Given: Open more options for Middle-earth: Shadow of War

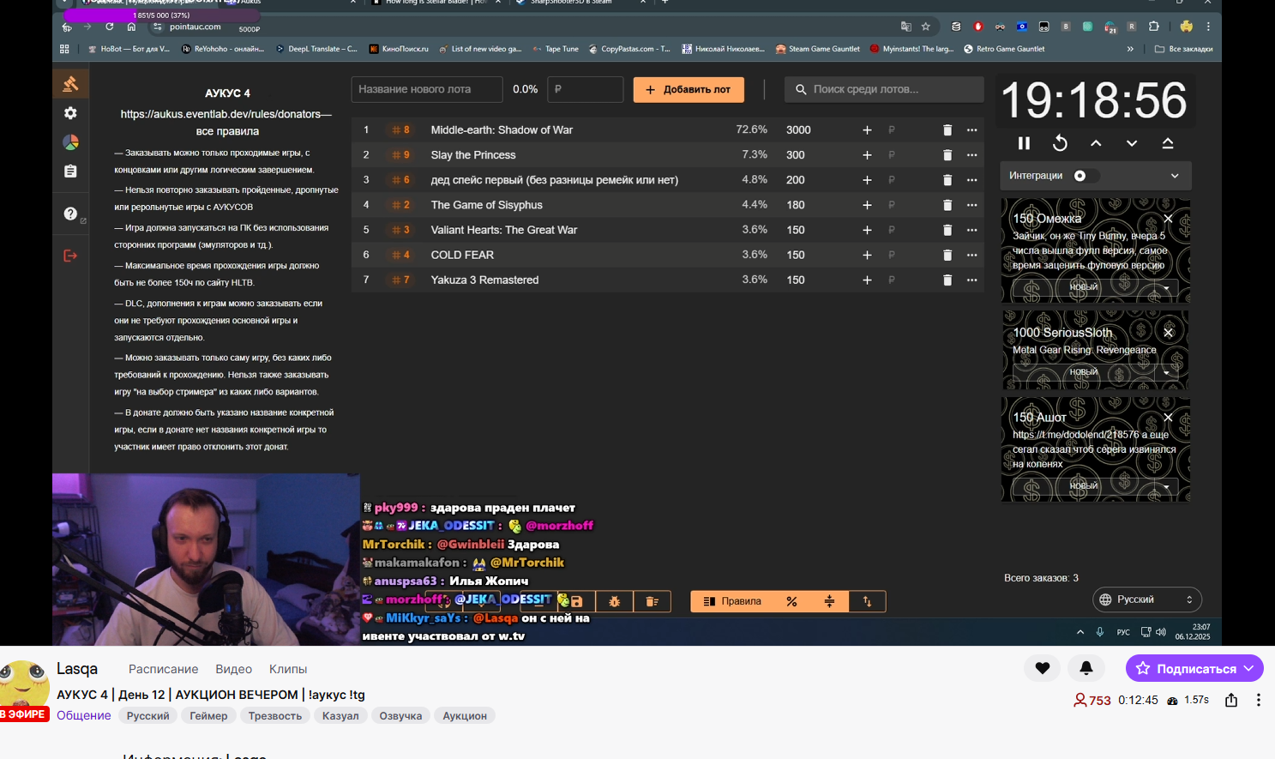Looking at the screenshot, I should pos(971,130).
